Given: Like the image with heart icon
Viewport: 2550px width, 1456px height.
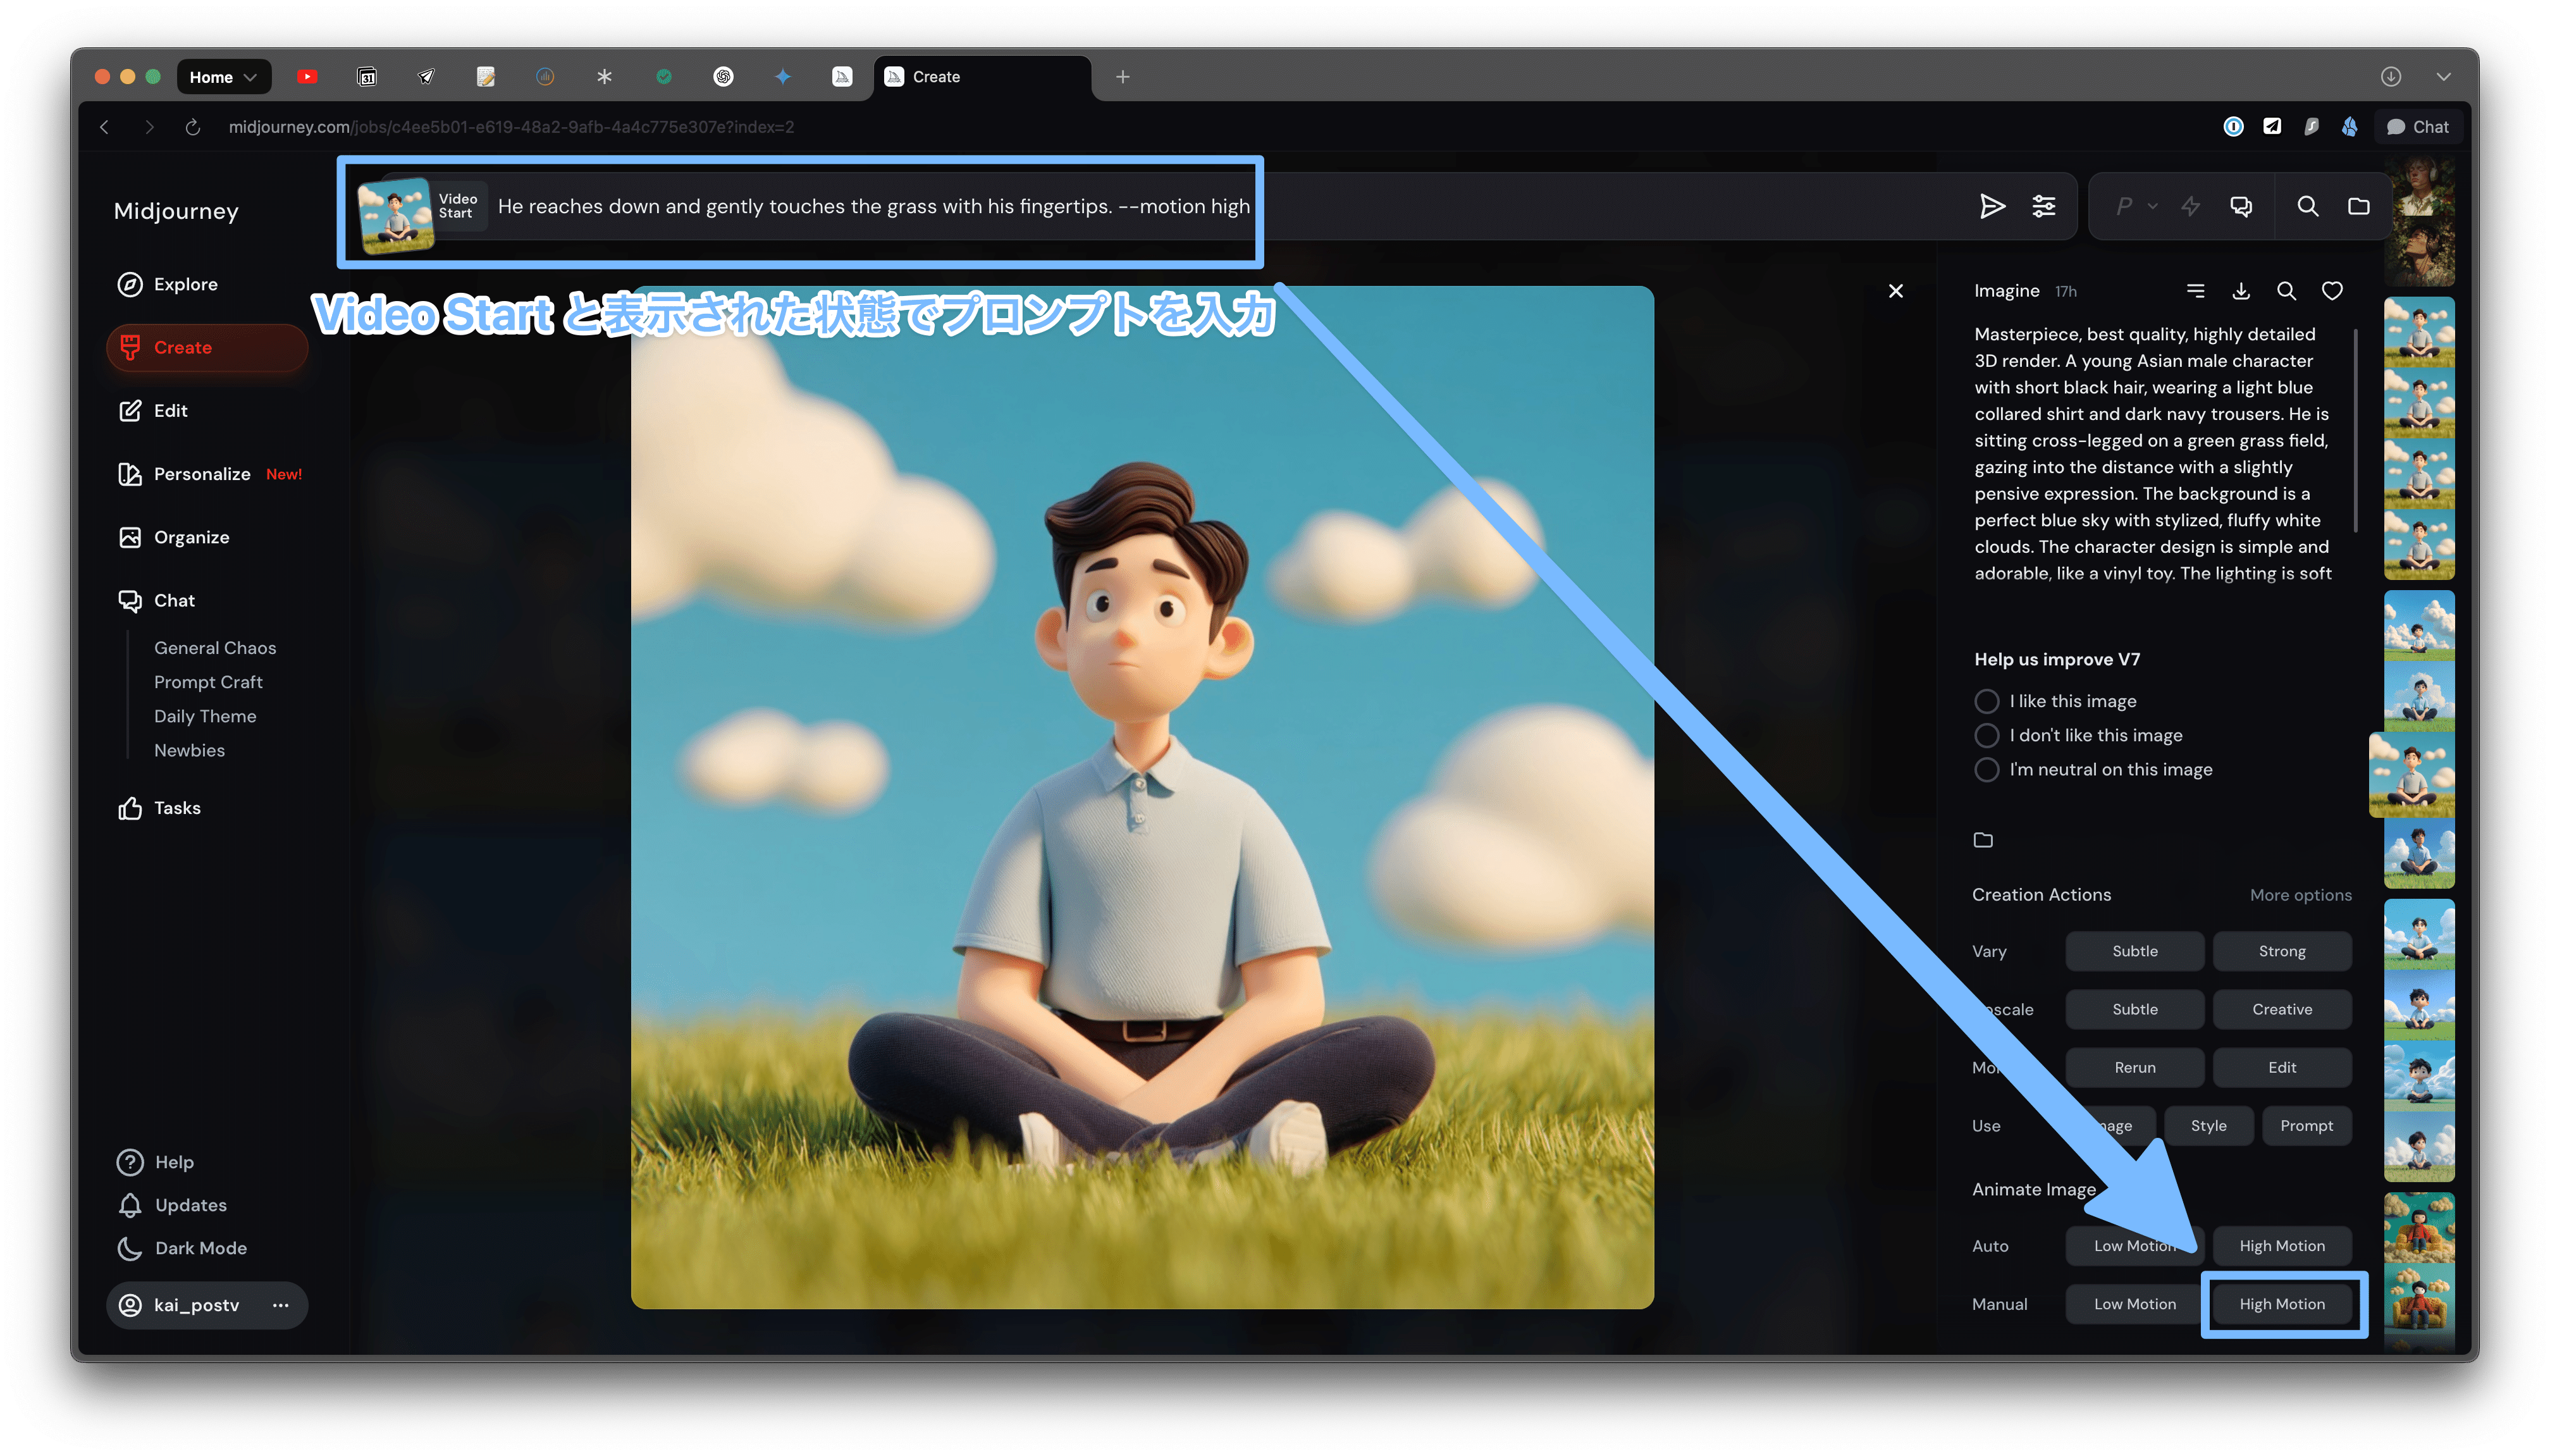Looking at the screenshot, I should 2331,291.
